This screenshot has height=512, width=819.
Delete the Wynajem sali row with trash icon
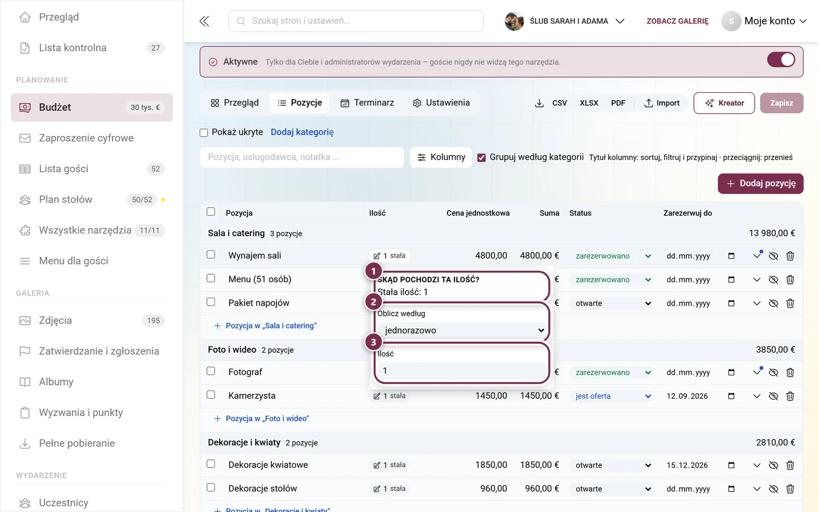tap(790, 256)
